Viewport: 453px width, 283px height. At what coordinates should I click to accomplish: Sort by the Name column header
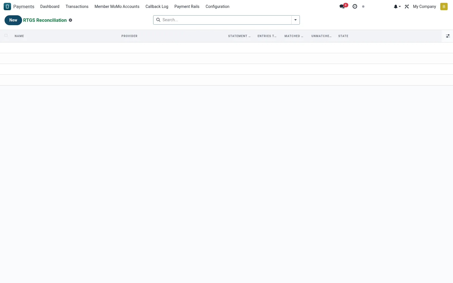[x=19, y=36]
